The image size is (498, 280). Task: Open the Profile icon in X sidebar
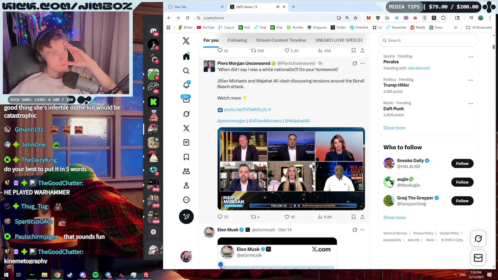[186, 185]
